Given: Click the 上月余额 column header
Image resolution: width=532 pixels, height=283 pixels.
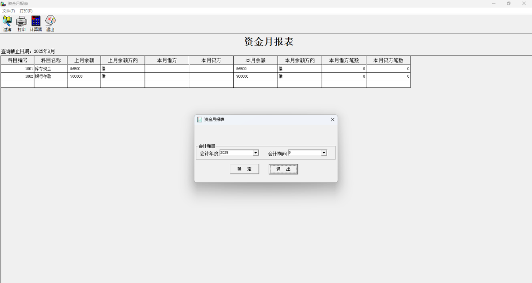Looking at the screenshot, I should coord(84,60).
